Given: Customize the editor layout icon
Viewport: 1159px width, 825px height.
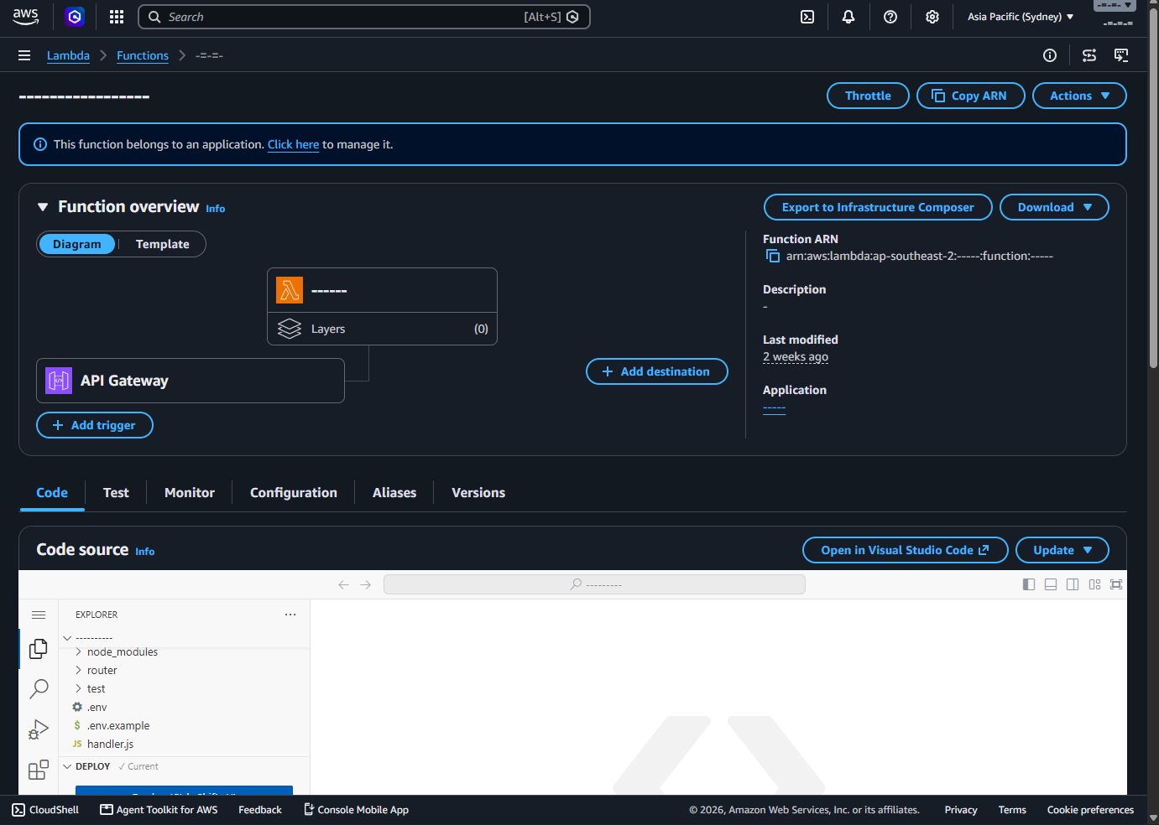Looking at the screenshot, I should (x=1094, y=584).
